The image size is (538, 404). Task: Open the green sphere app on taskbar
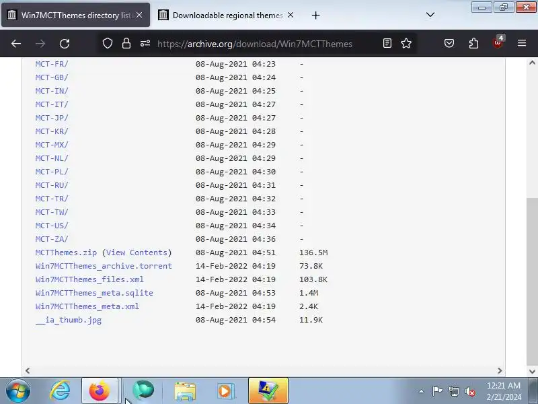click(143, 391)
